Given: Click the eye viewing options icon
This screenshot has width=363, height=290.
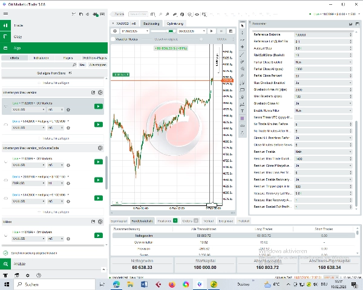Looking at the screenshot, I should 197,14.
